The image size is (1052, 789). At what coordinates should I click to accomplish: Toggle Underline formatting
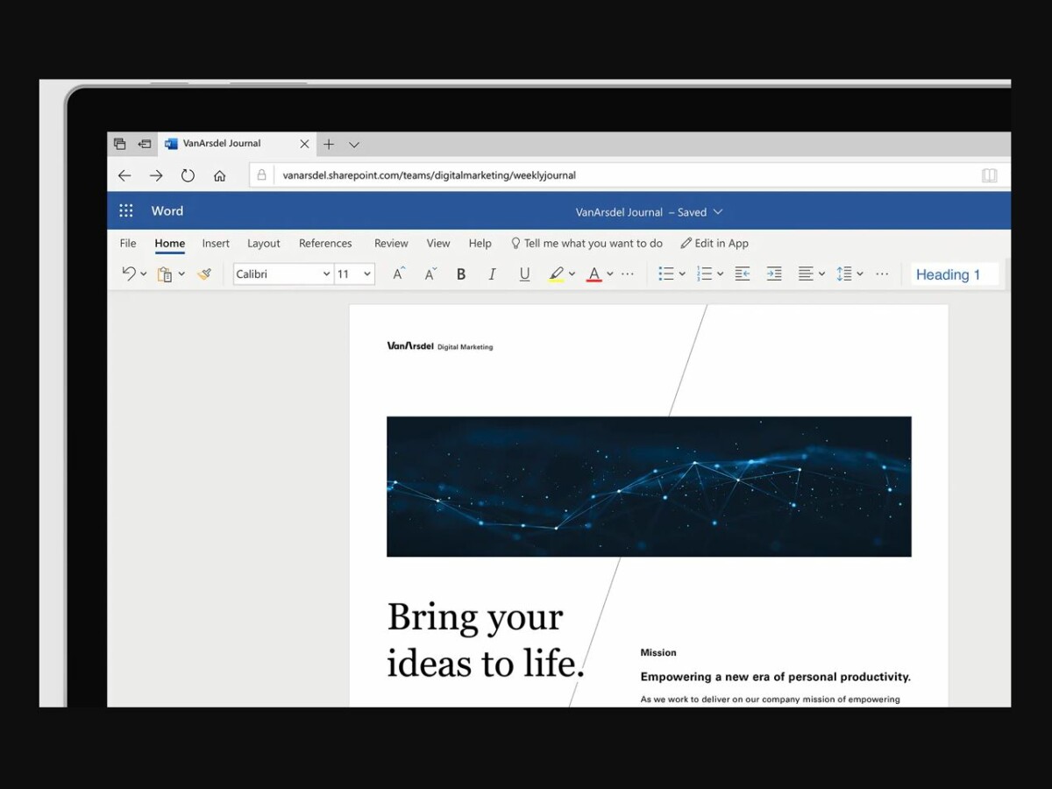524,274
